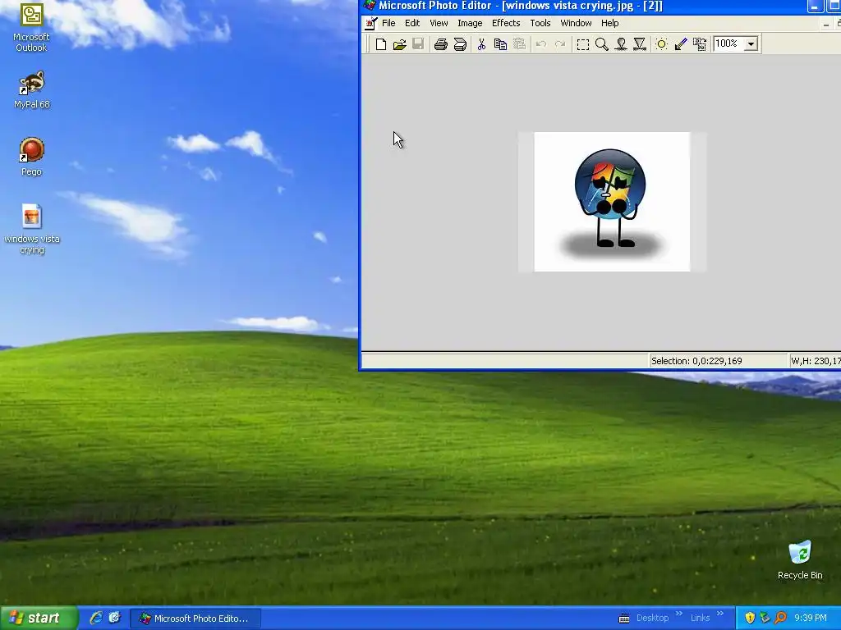Screen dimensions: 841x630
Task: Select the Set Transparent Color tool
Action: click(x=681, y=44)
